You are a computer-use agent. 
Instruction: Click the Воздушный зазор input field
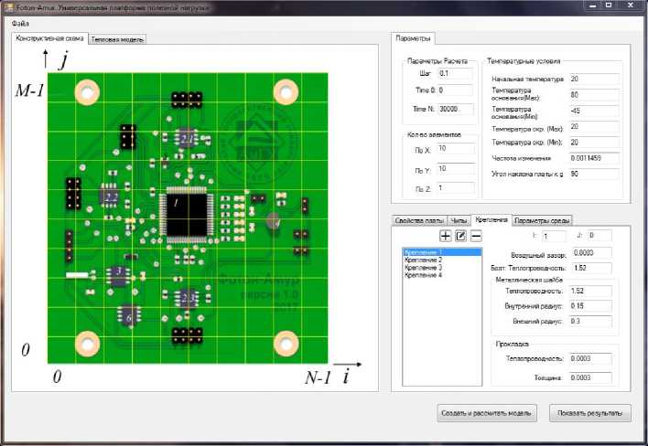click(x=591, y=252)
